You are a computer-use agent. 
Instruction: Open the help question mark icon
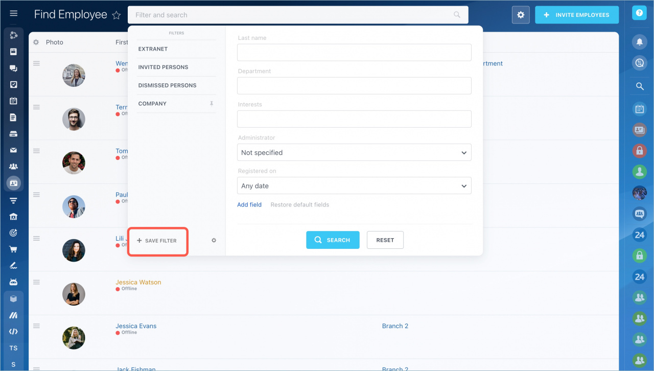click(x=639, y=13)
